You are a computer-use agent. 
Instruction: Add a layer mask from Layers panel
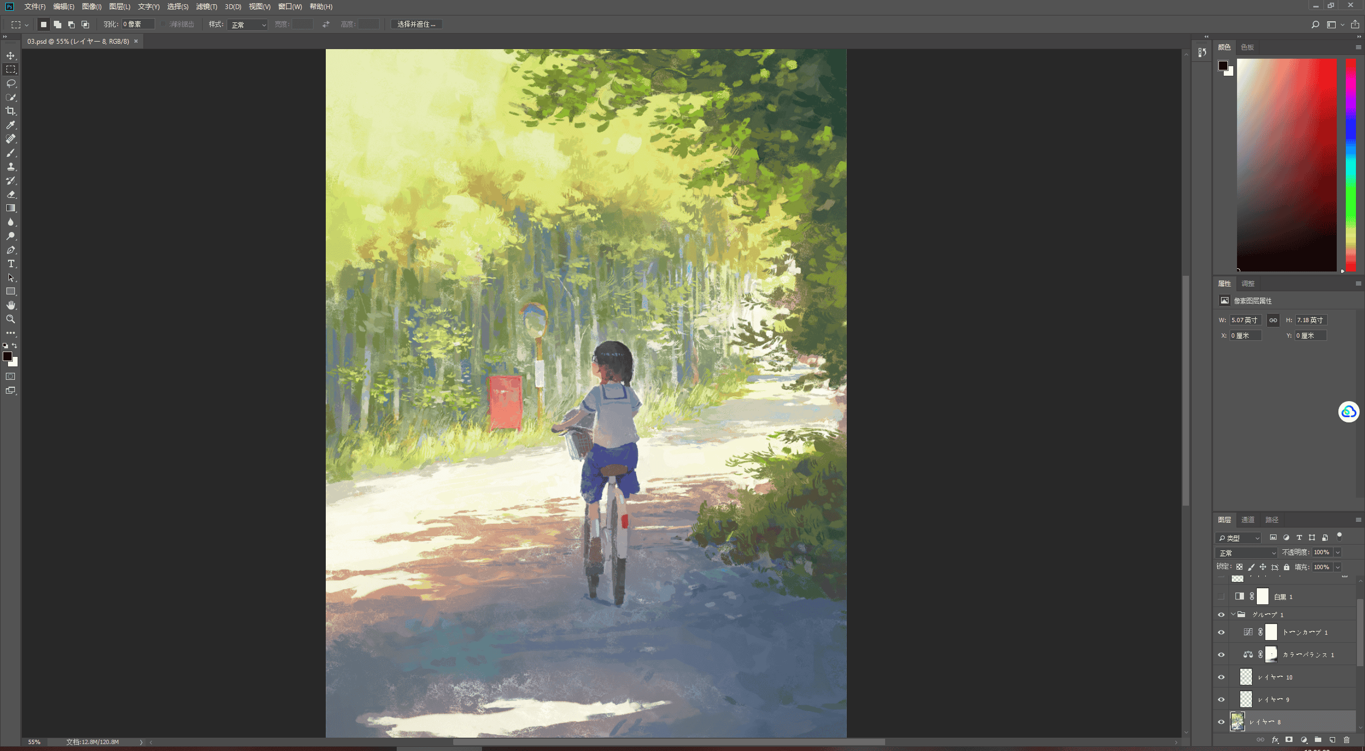(x=1289, y=740)
